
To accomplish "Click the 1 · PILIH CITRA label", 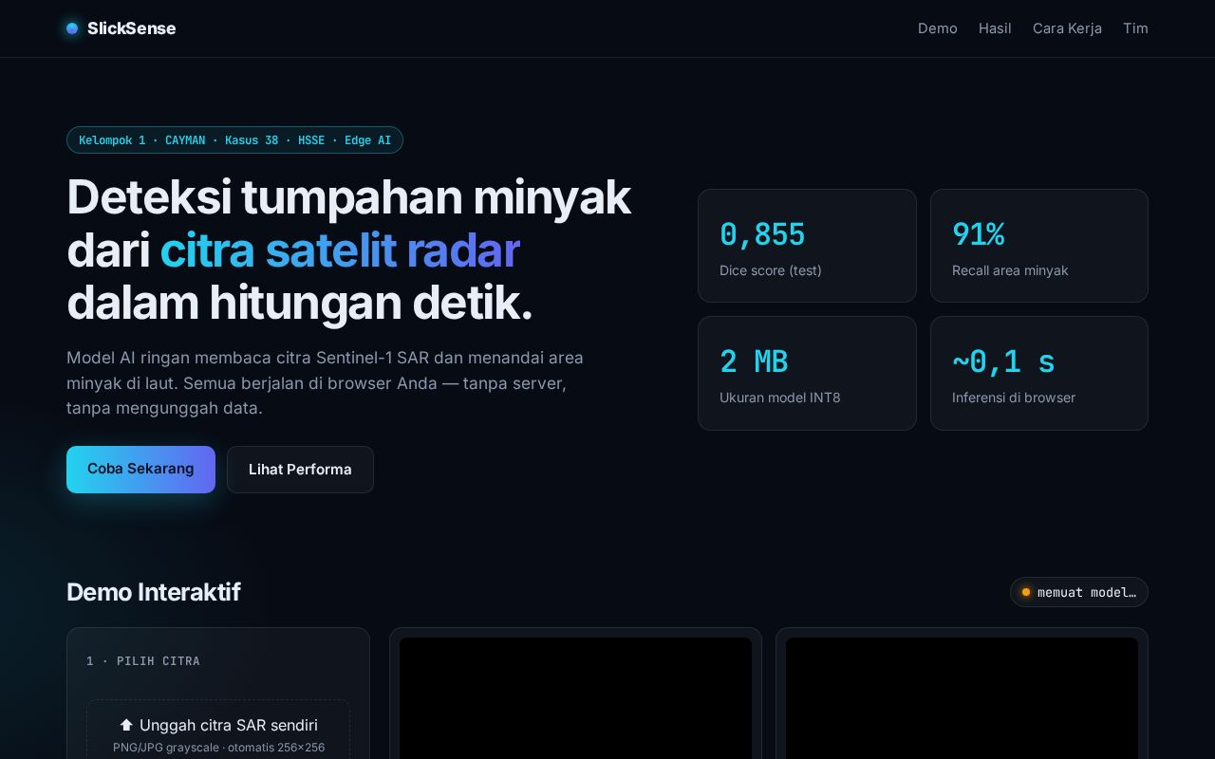I will tap(143, 661).
